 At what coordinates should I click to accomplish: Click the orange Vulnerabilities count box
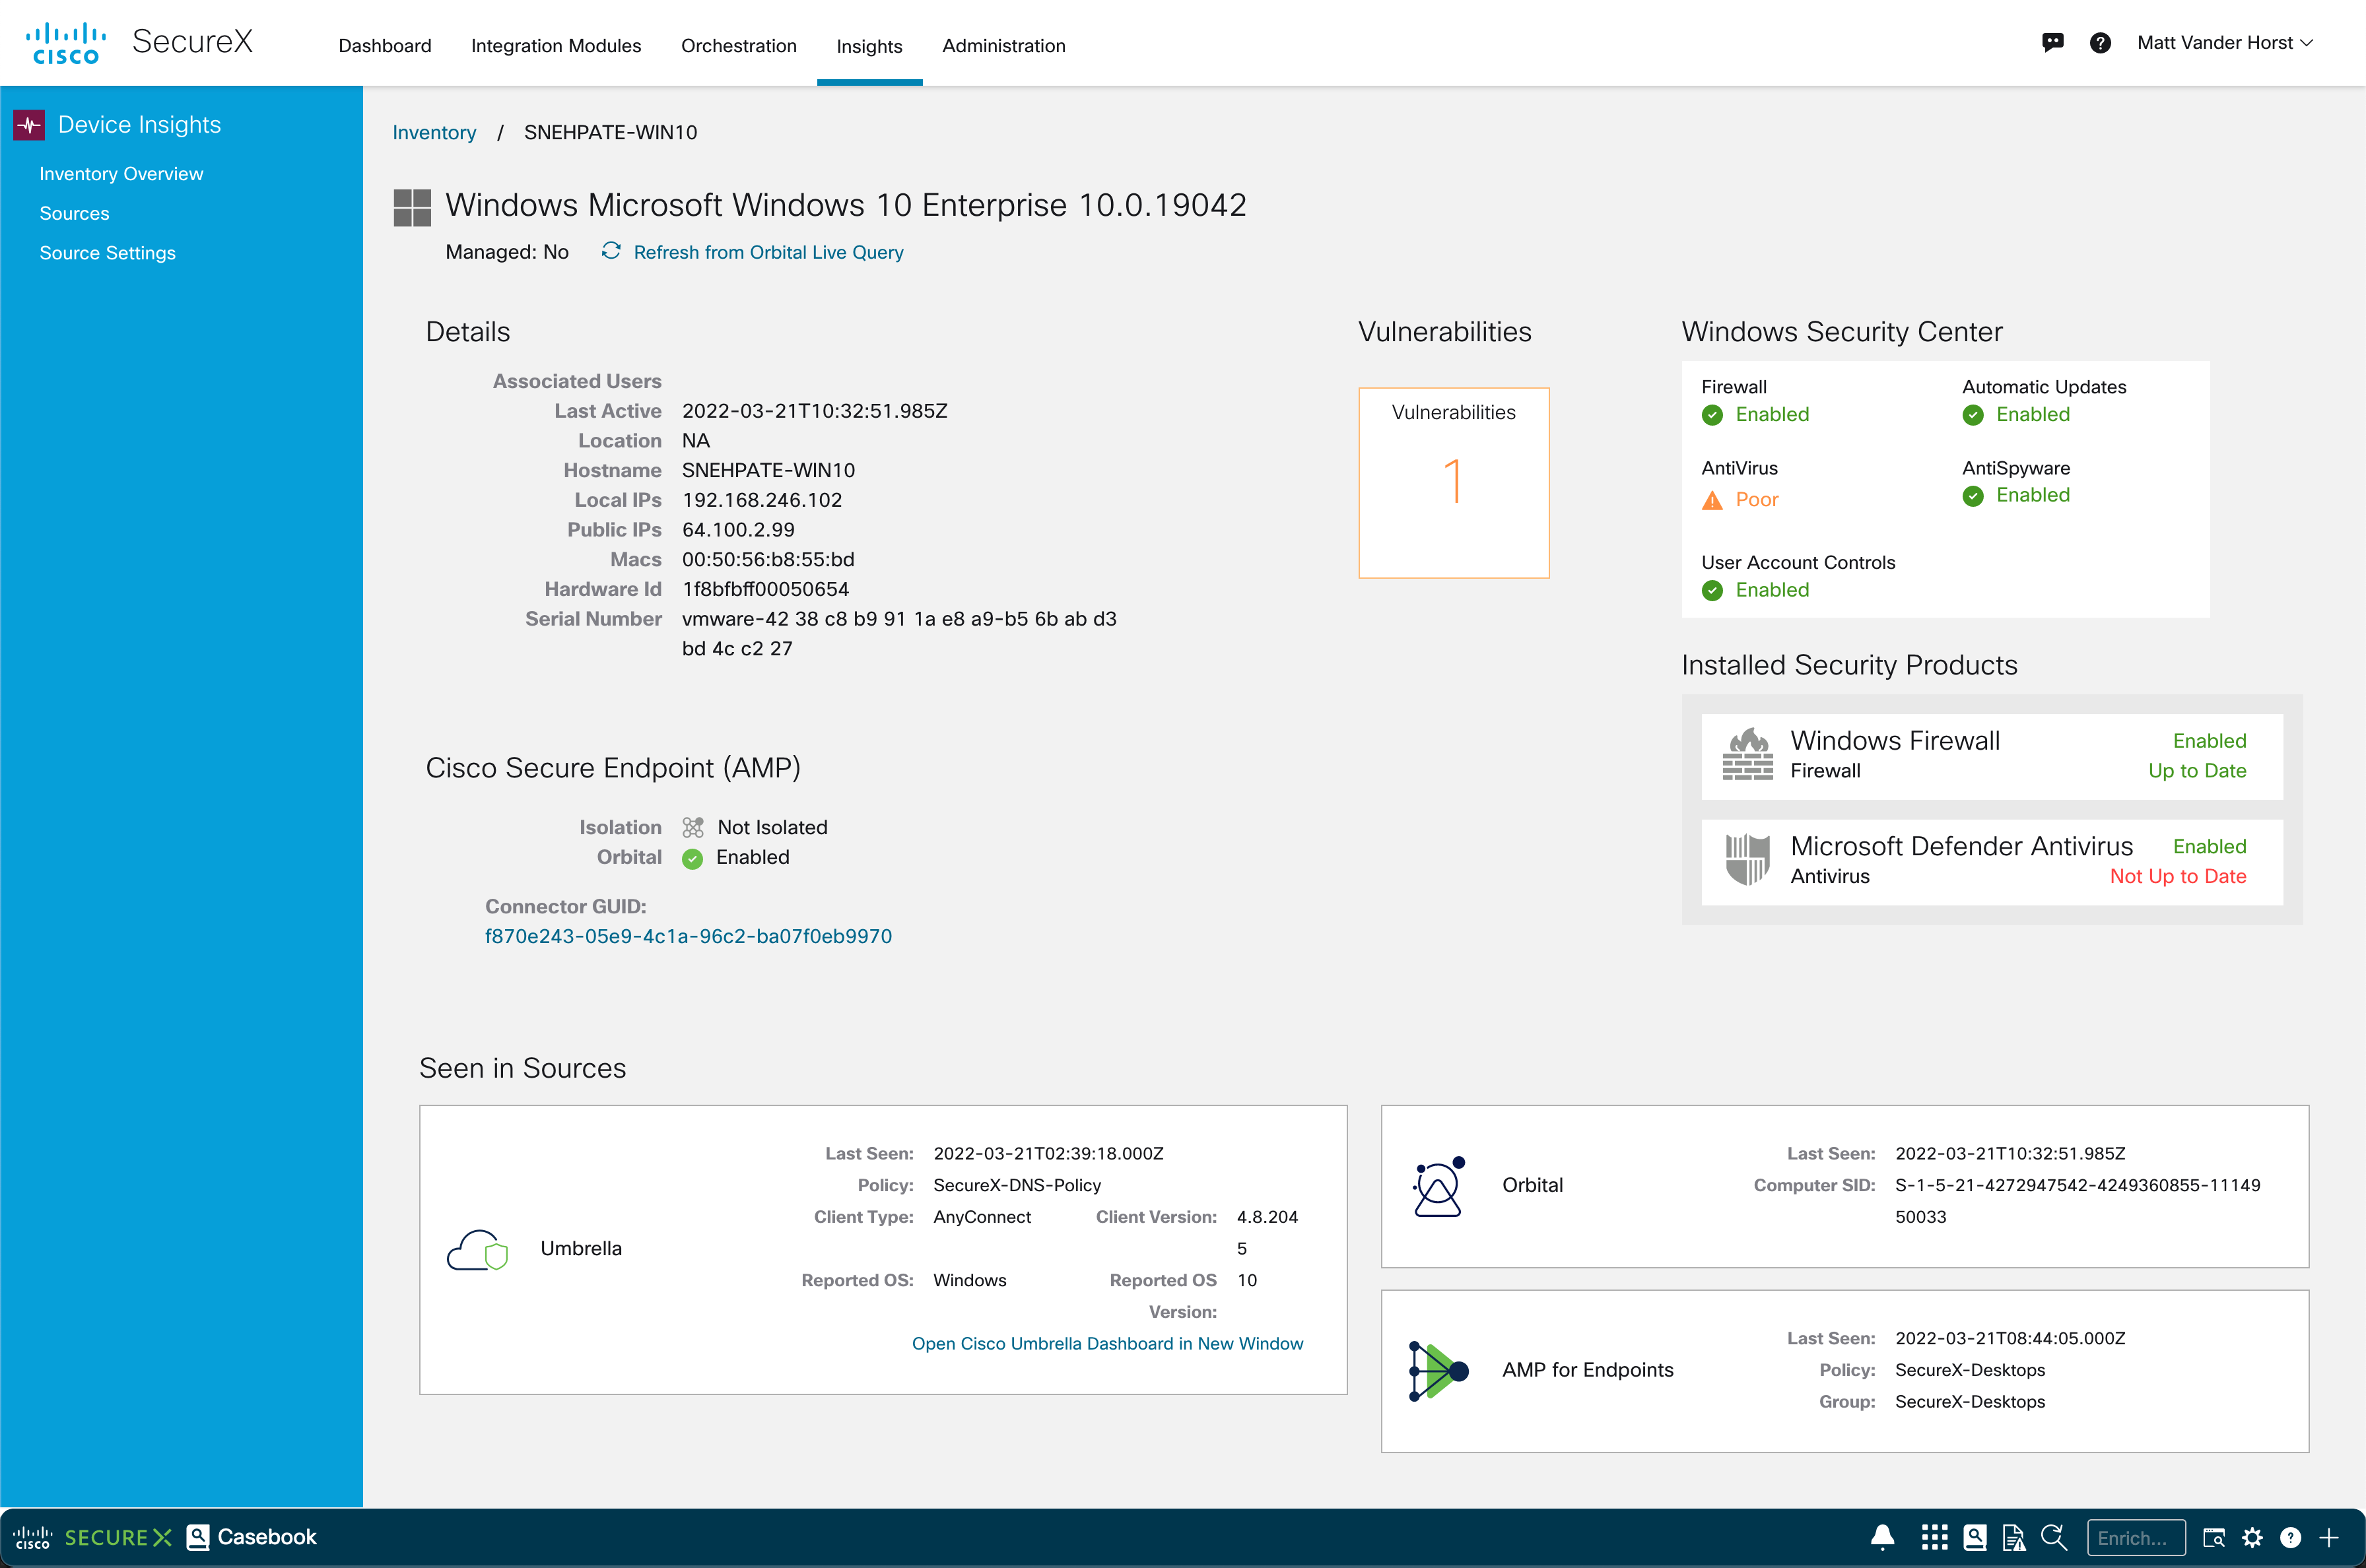pyautogui.click(x=1454, y=483)
